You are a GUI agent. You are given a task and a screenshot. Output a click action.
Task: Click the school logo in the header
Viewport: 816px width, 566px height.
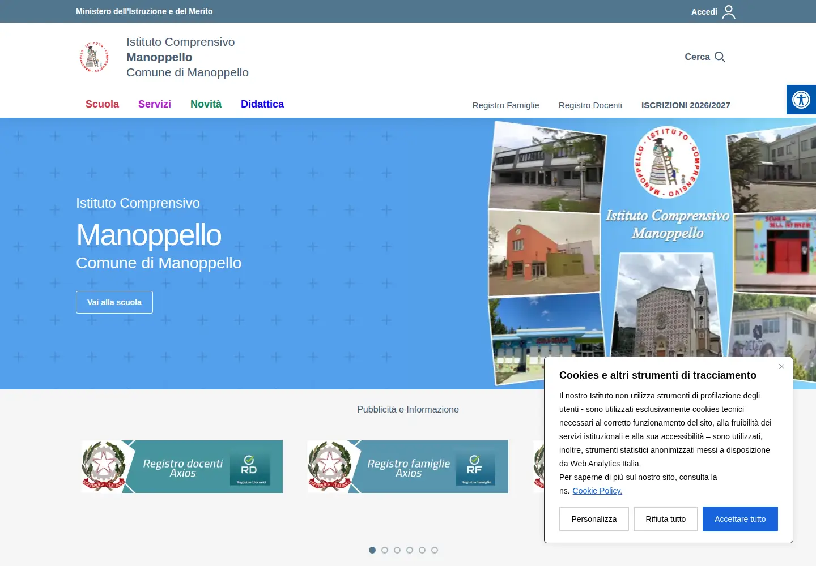[93, 57]
